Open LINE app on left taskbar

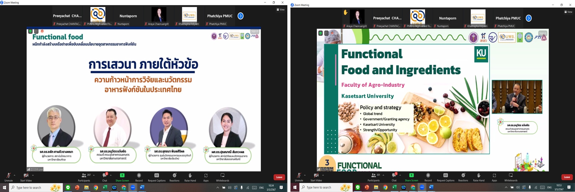pos(68,187)
